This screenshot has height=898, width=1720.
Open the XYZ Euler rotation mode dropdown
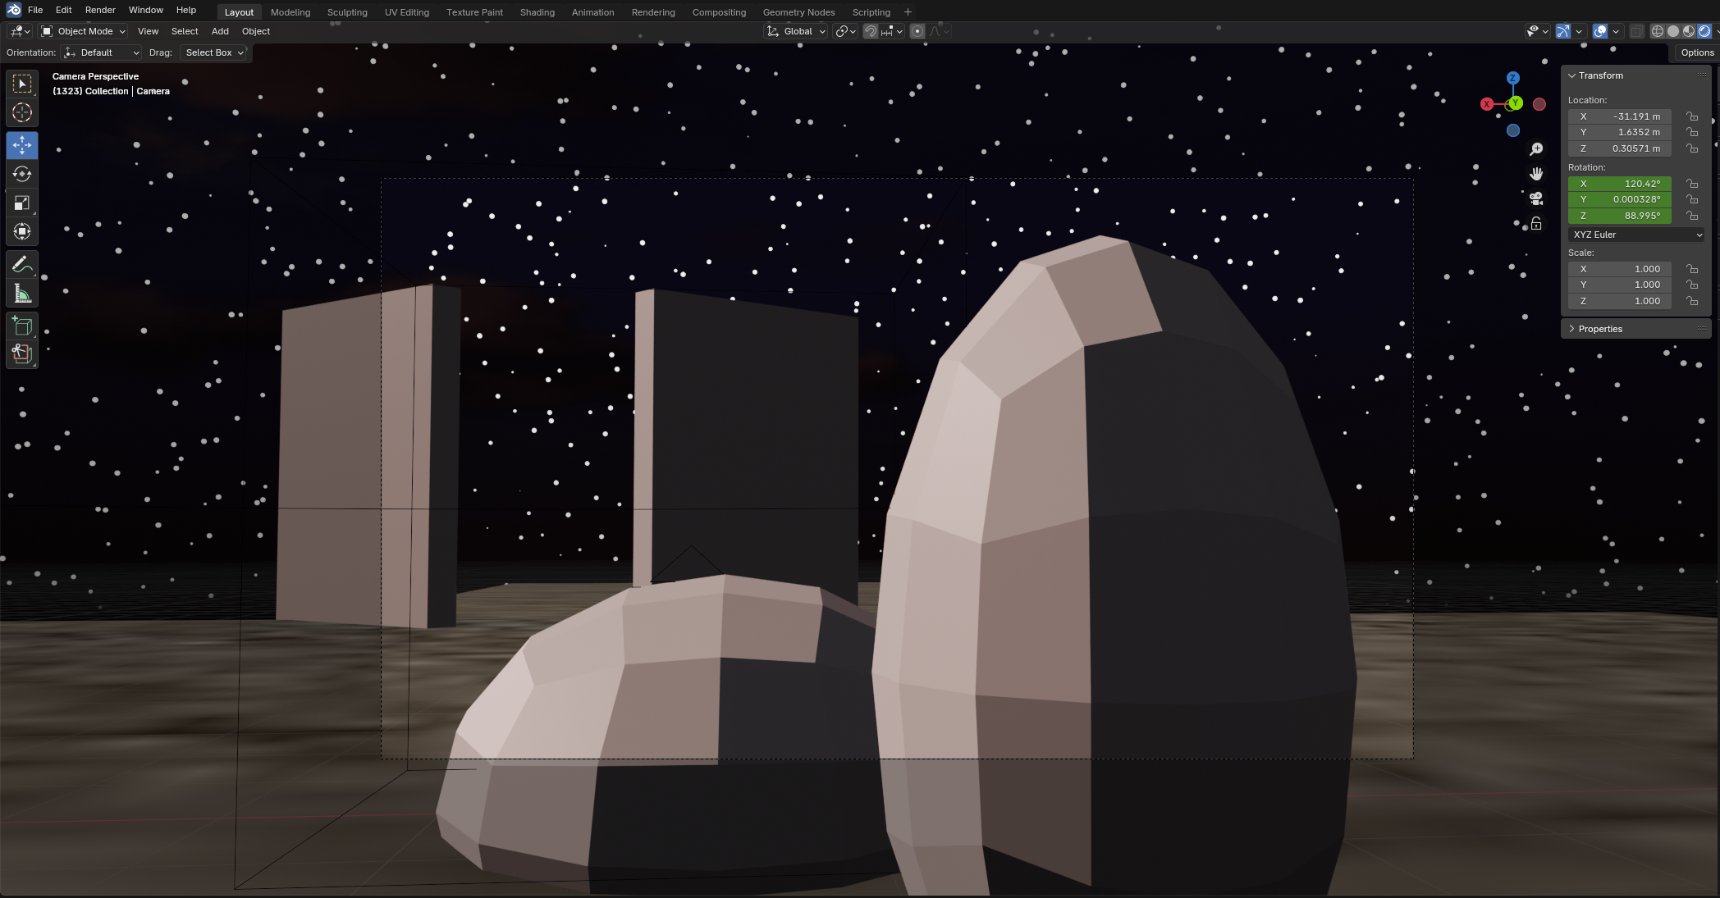1637,235
